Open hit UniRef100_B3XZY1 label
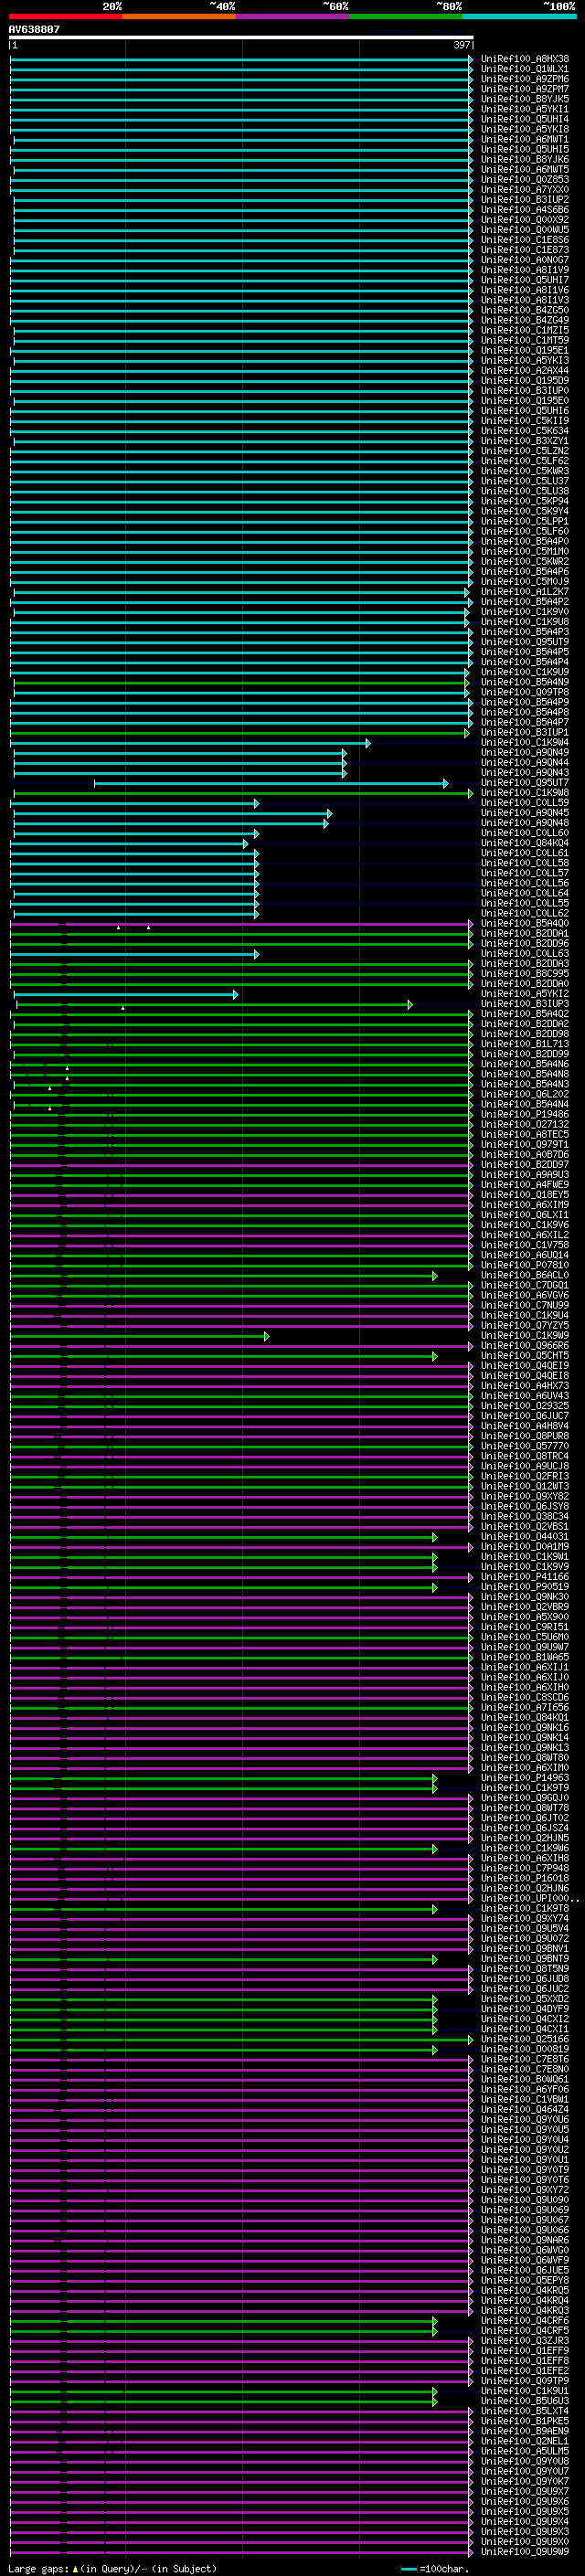 (x=525, y=441)
